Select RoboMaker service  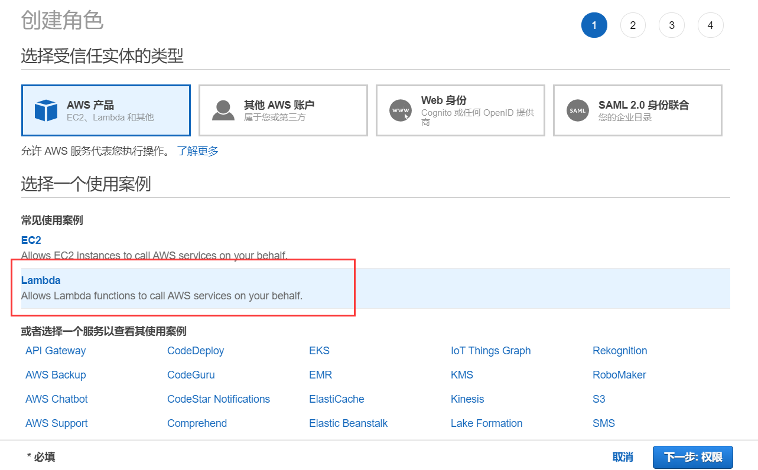[x=619, y=375]
